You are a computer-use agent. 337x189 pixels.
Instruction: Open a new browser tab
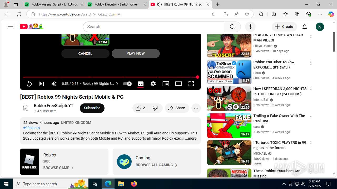217,4
